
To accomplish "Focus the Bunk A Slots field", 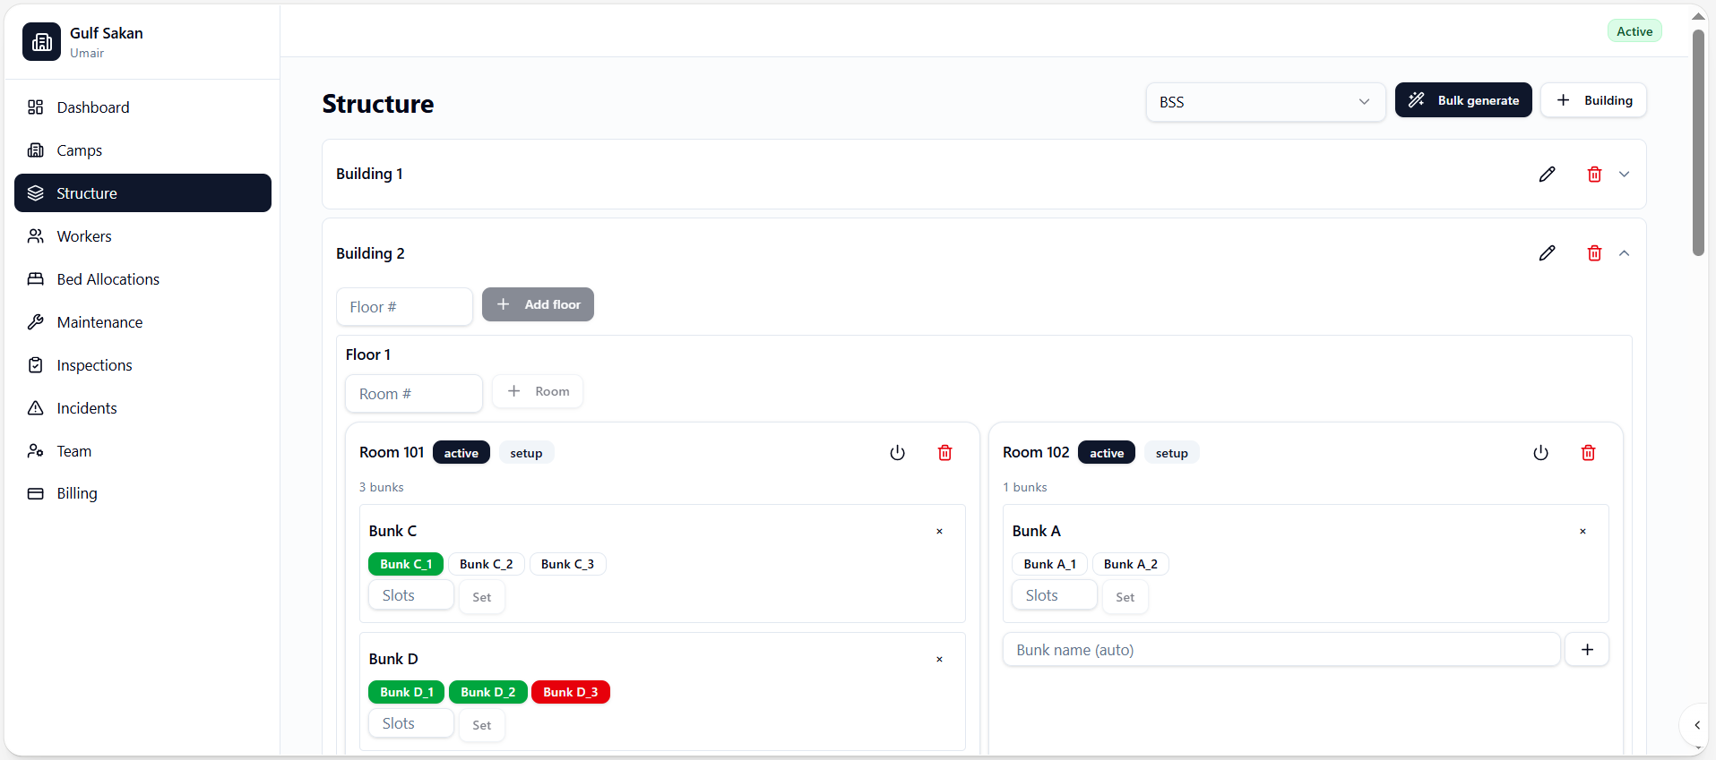I will point(1055,595).
